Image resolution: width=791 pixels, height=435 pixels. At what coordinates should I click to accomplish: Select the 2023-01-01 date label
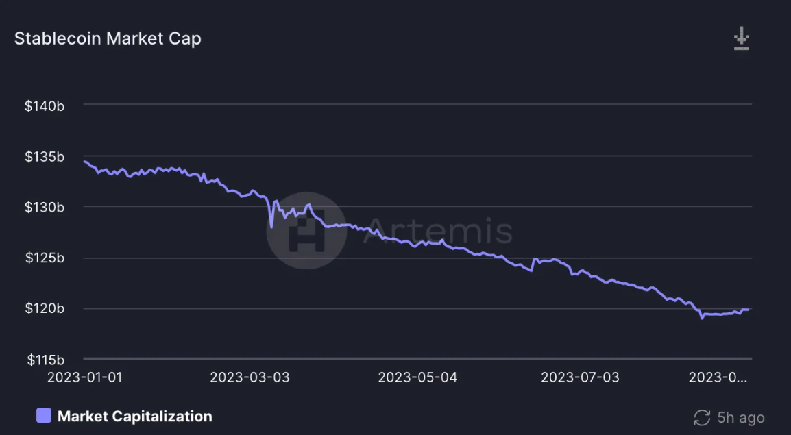[x=85, y=377]
